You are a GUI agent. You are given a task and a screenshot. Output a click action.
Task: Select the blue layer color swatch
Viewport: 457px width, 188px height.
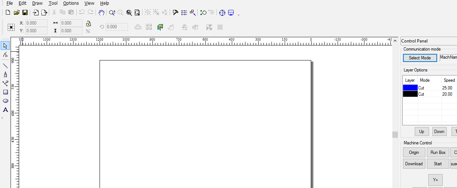click(410, 88)
